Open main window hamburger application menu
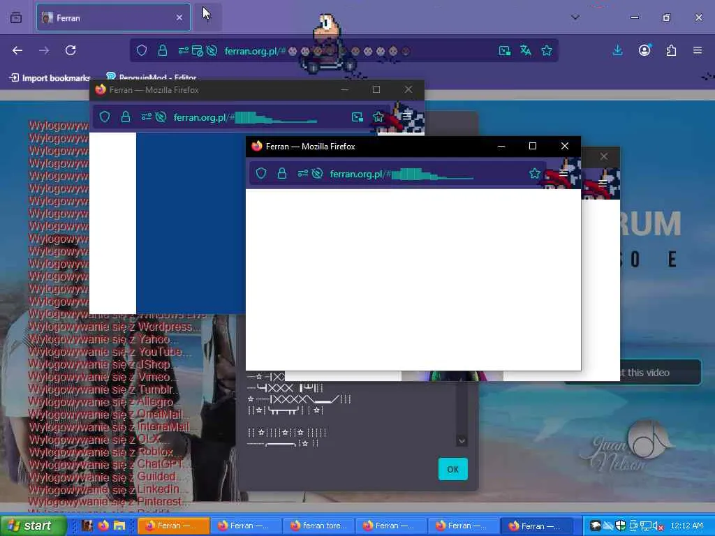The image size is (715, 536). click(698, 50)
